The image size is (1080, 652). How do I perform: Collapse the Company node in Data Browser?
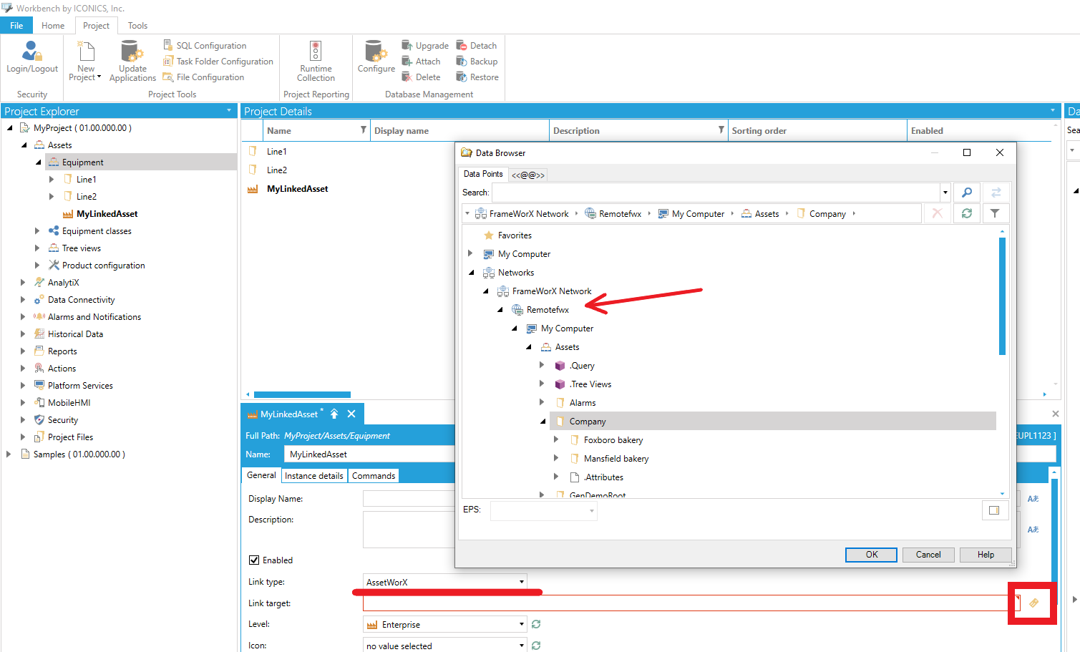[543, 422]
